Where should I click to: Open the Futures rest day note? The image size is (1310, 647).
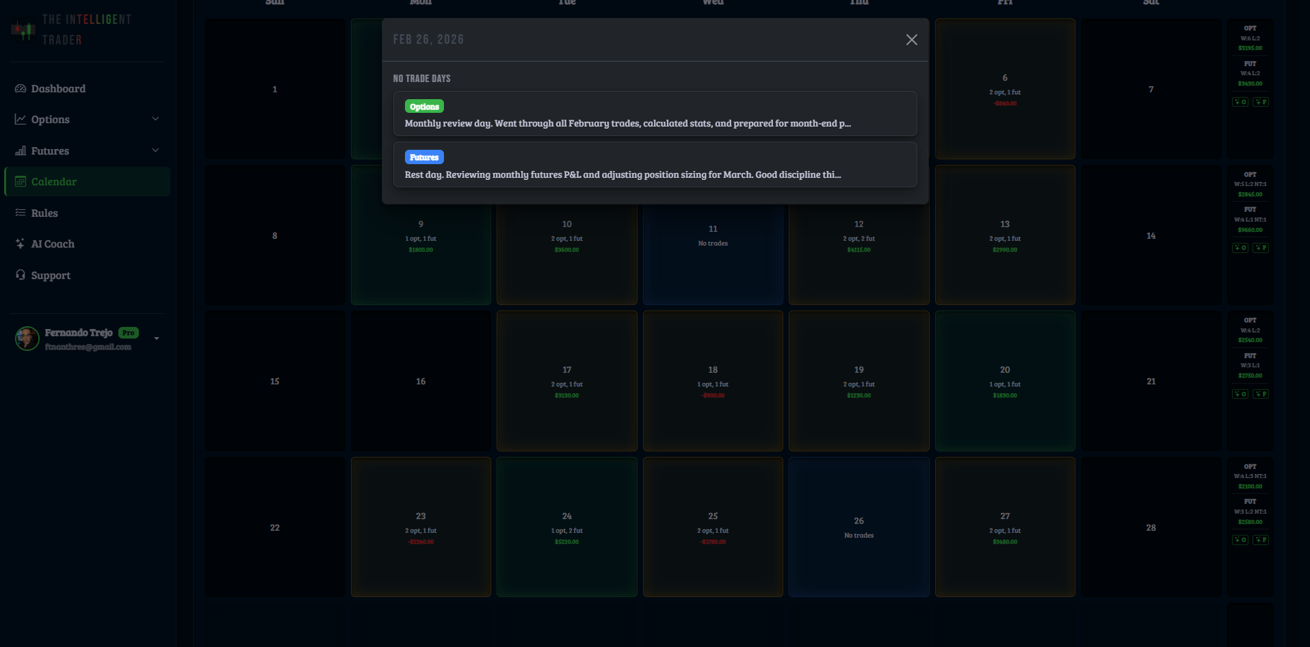tap(655, 164)
